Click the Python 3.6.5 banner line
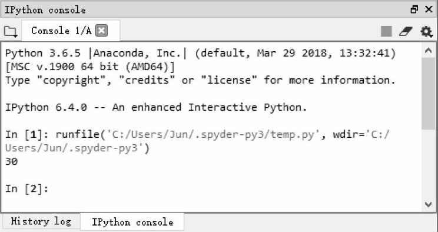This screenshot has width=438, height=232. click(x=201, y=53)
